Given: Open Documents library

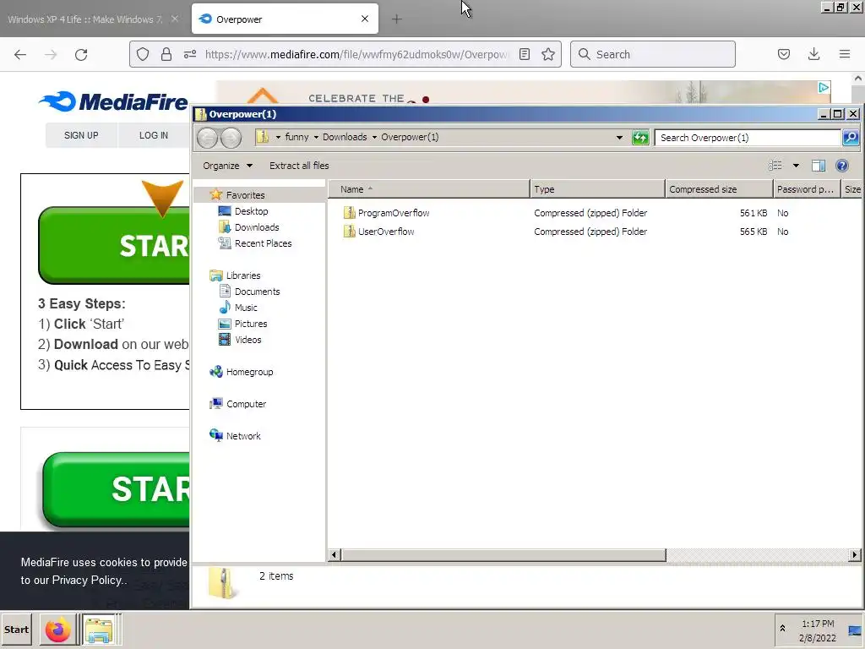Looking at the screenshot, I should coord(257,291).
